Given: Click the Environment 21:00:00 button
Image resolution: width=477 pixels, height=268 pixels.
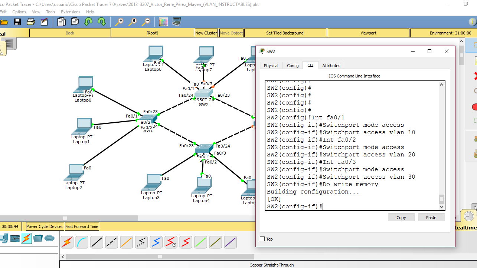Looking at the screenshot, I should [x=443, y=33].
